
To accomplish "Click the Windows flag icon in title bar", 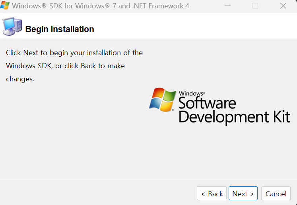I will click(4, 5).
